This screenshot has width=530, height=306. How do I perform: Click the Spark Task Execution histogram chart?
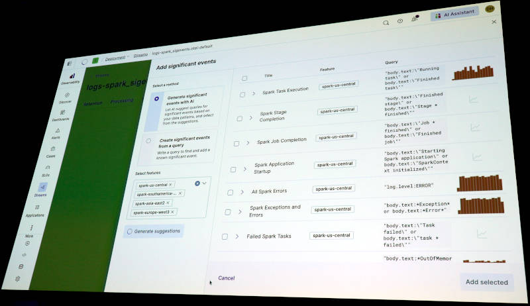click(472, 72)
